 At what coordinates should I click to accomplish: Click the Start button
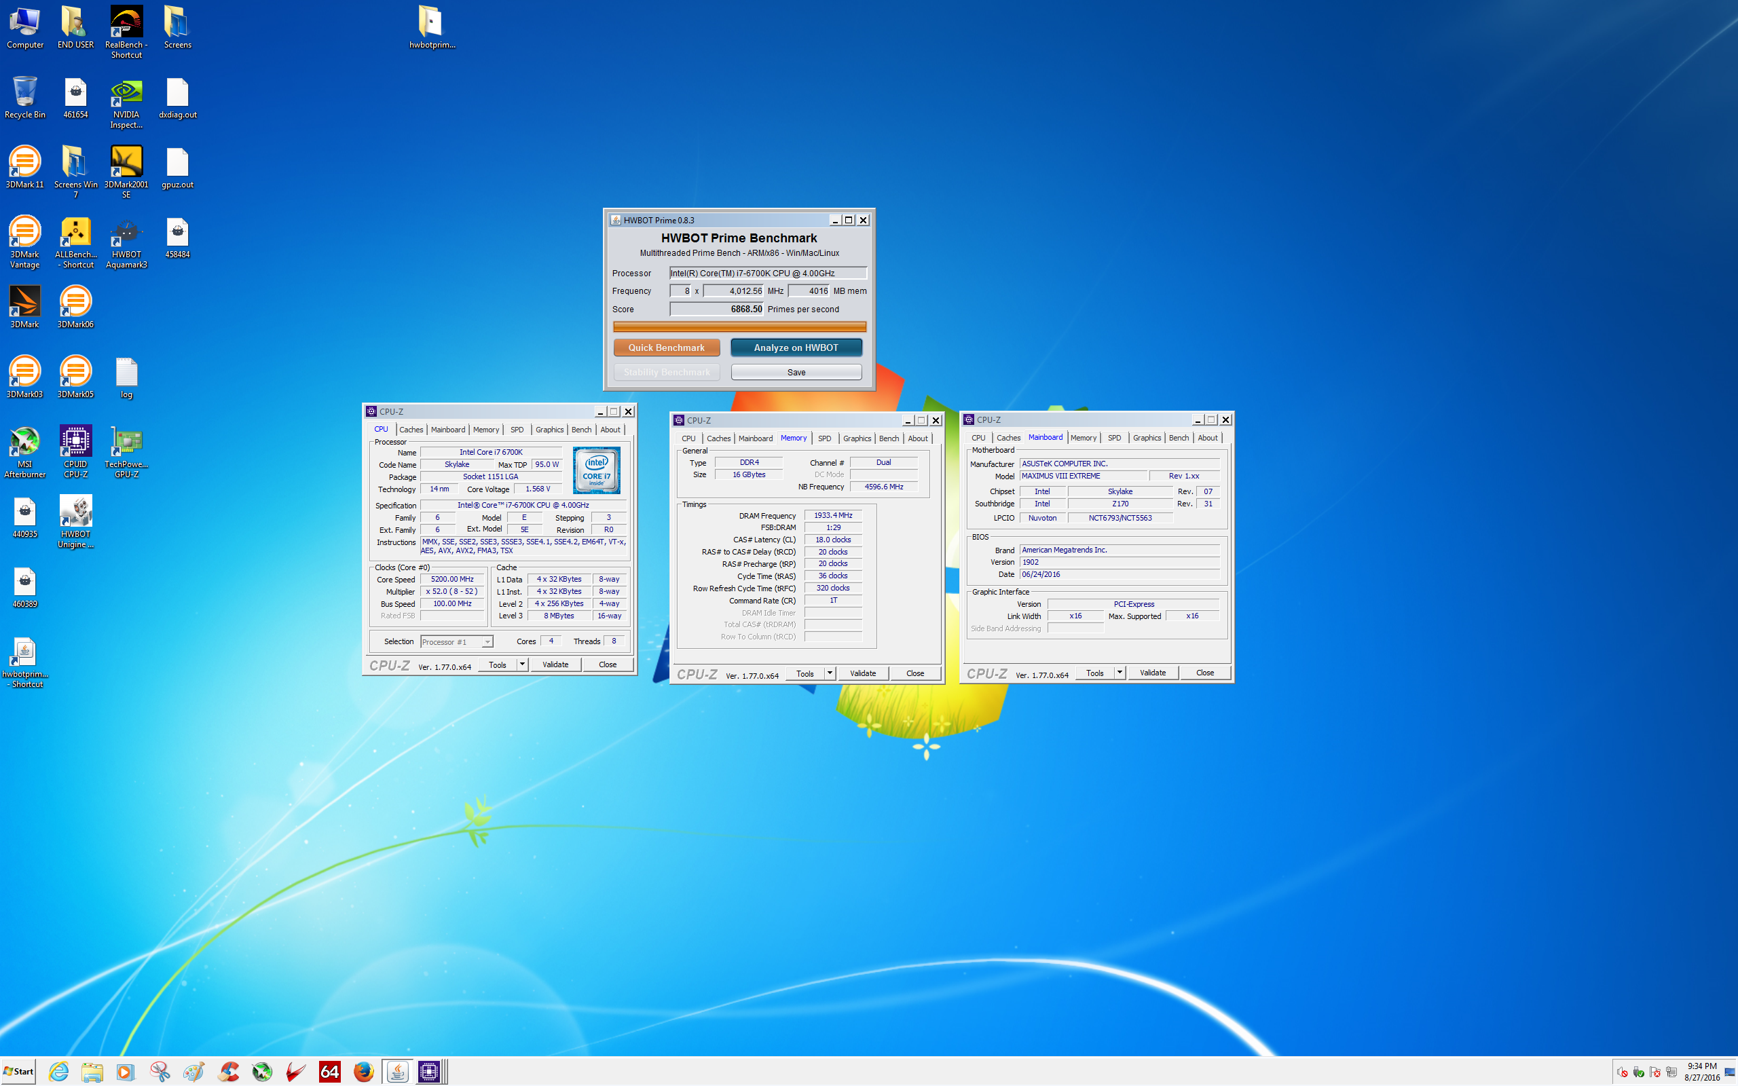(20, 1072)
